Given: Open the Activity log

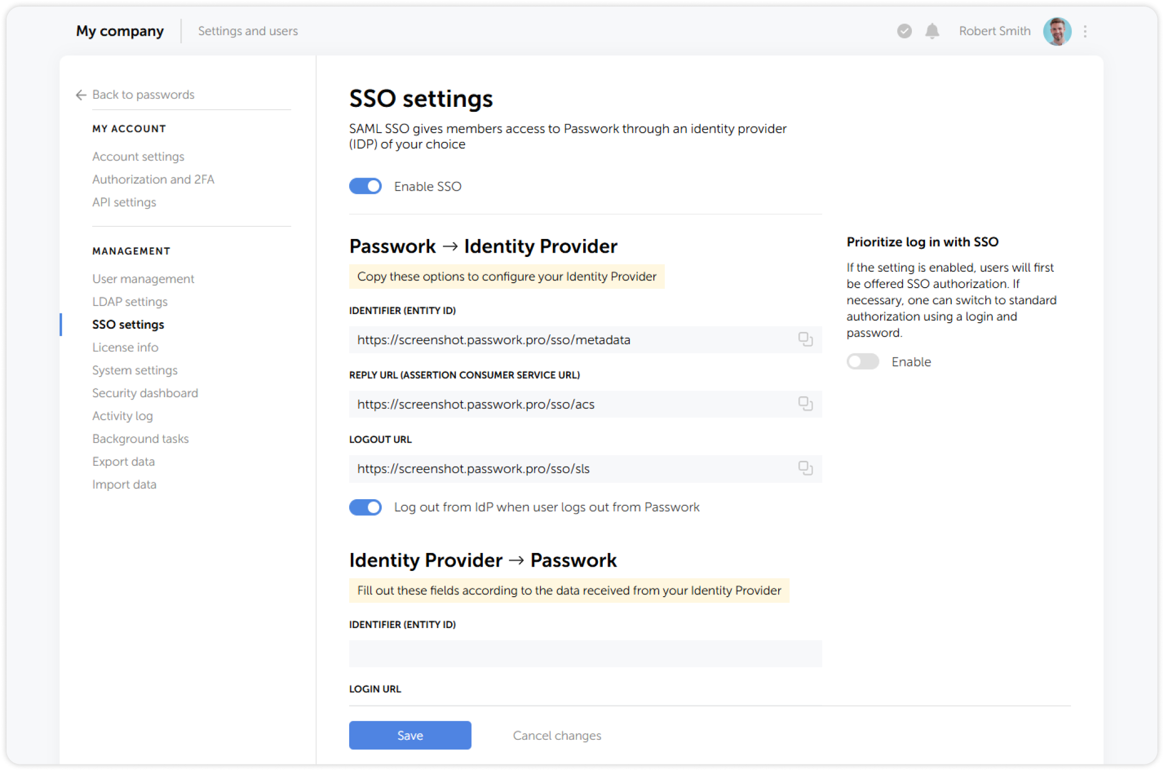Looking at the screenshot, I should coord(122,416).
